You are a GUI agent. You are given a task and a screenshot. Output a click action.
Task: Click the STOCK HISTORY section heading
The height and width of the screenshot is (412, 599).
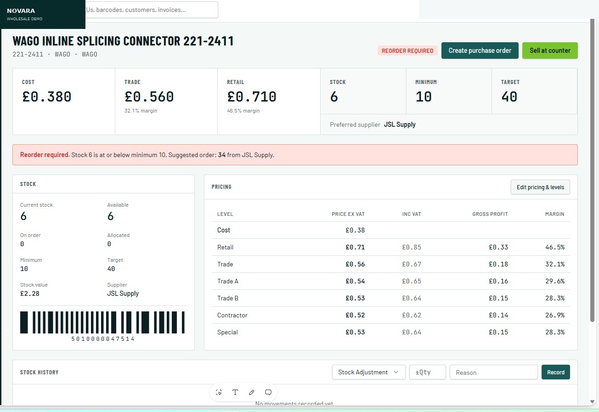click(39, 372)
